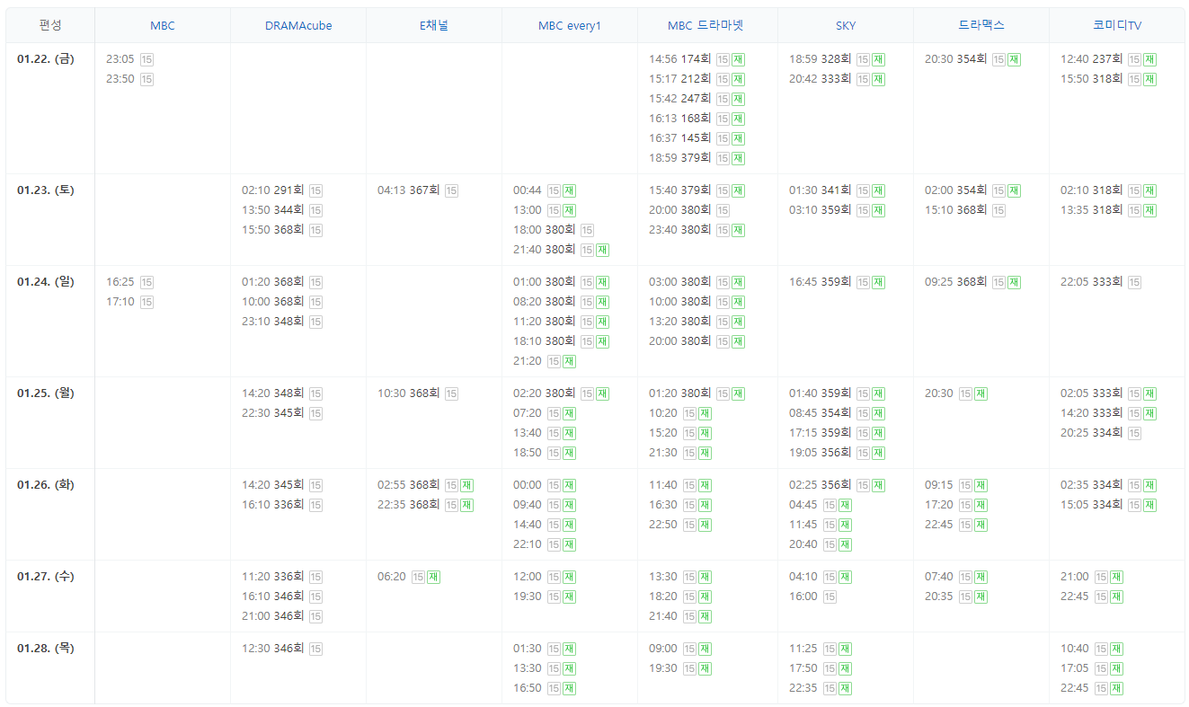Click the 15 badge beside 10:30 368회

tap(451, 393)
